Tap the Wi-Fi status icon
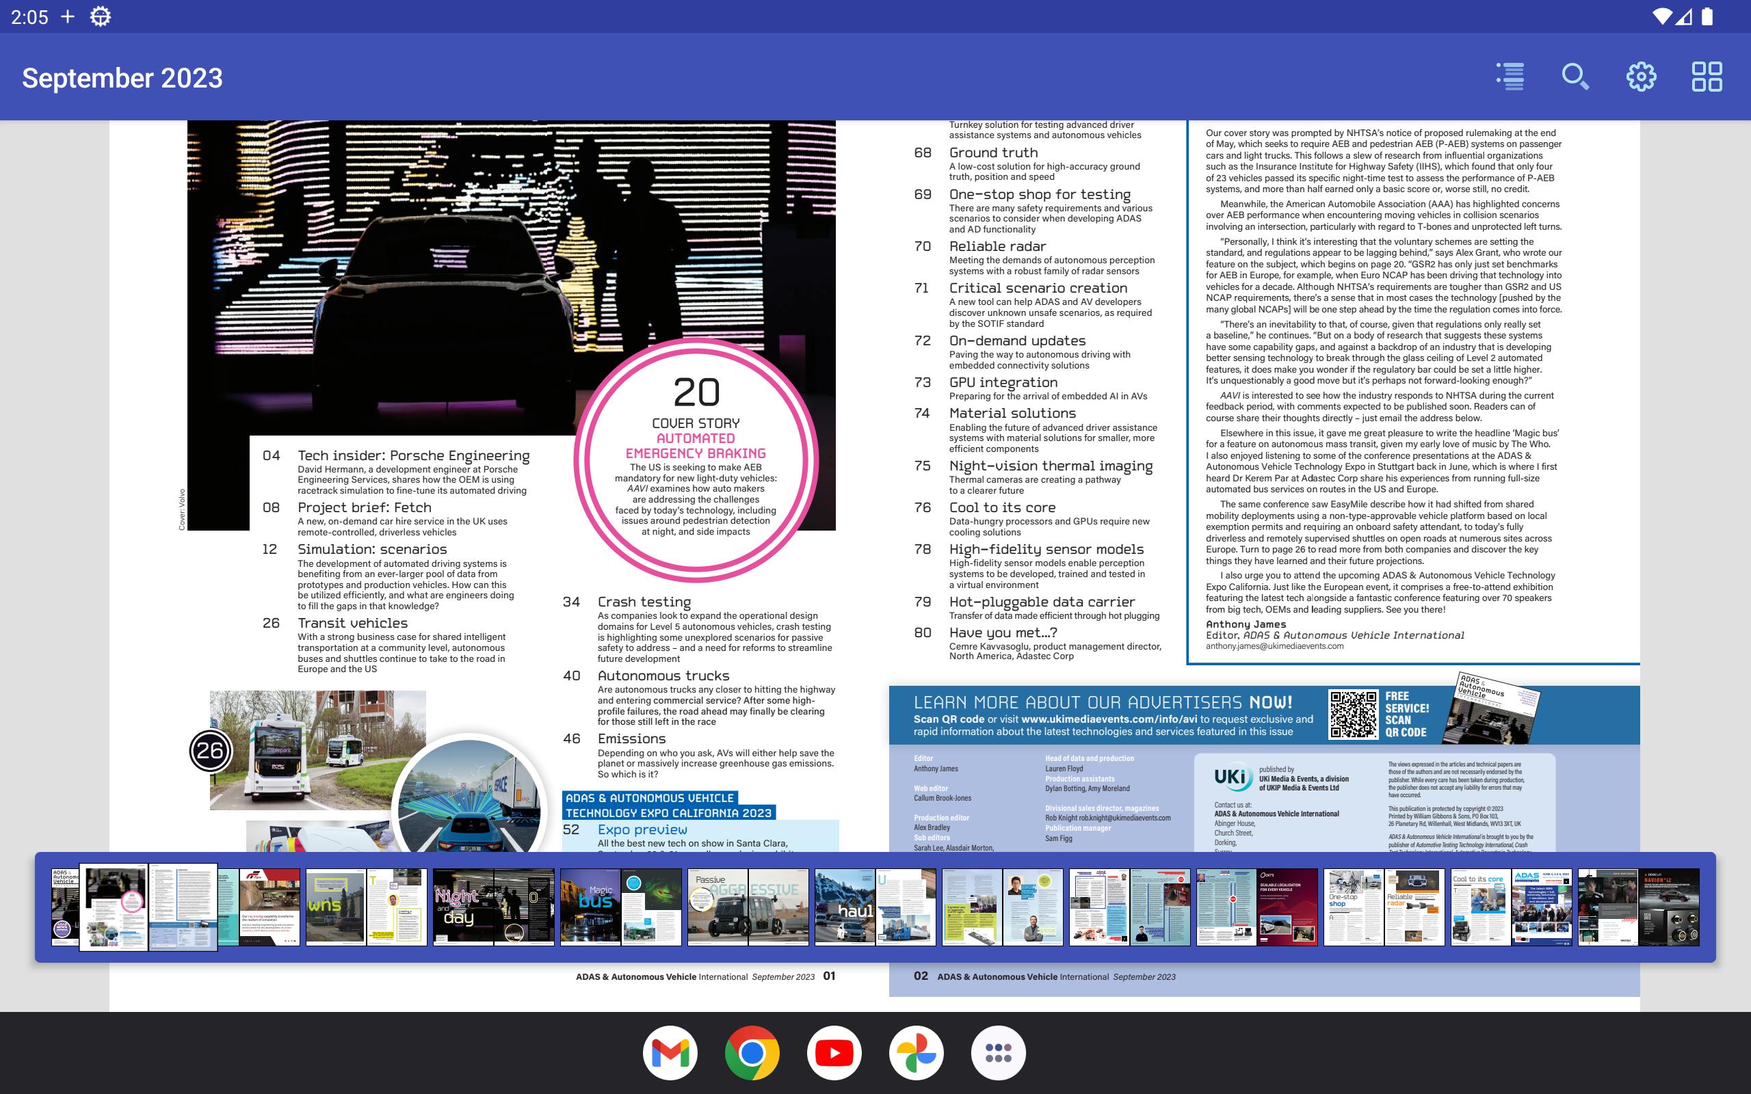The height and width of the screenshot is (1094, 1751). 1662,16
